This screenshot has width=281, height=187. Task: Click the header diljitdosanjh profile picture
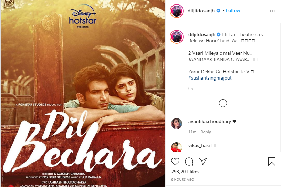[x=177, y=11]
